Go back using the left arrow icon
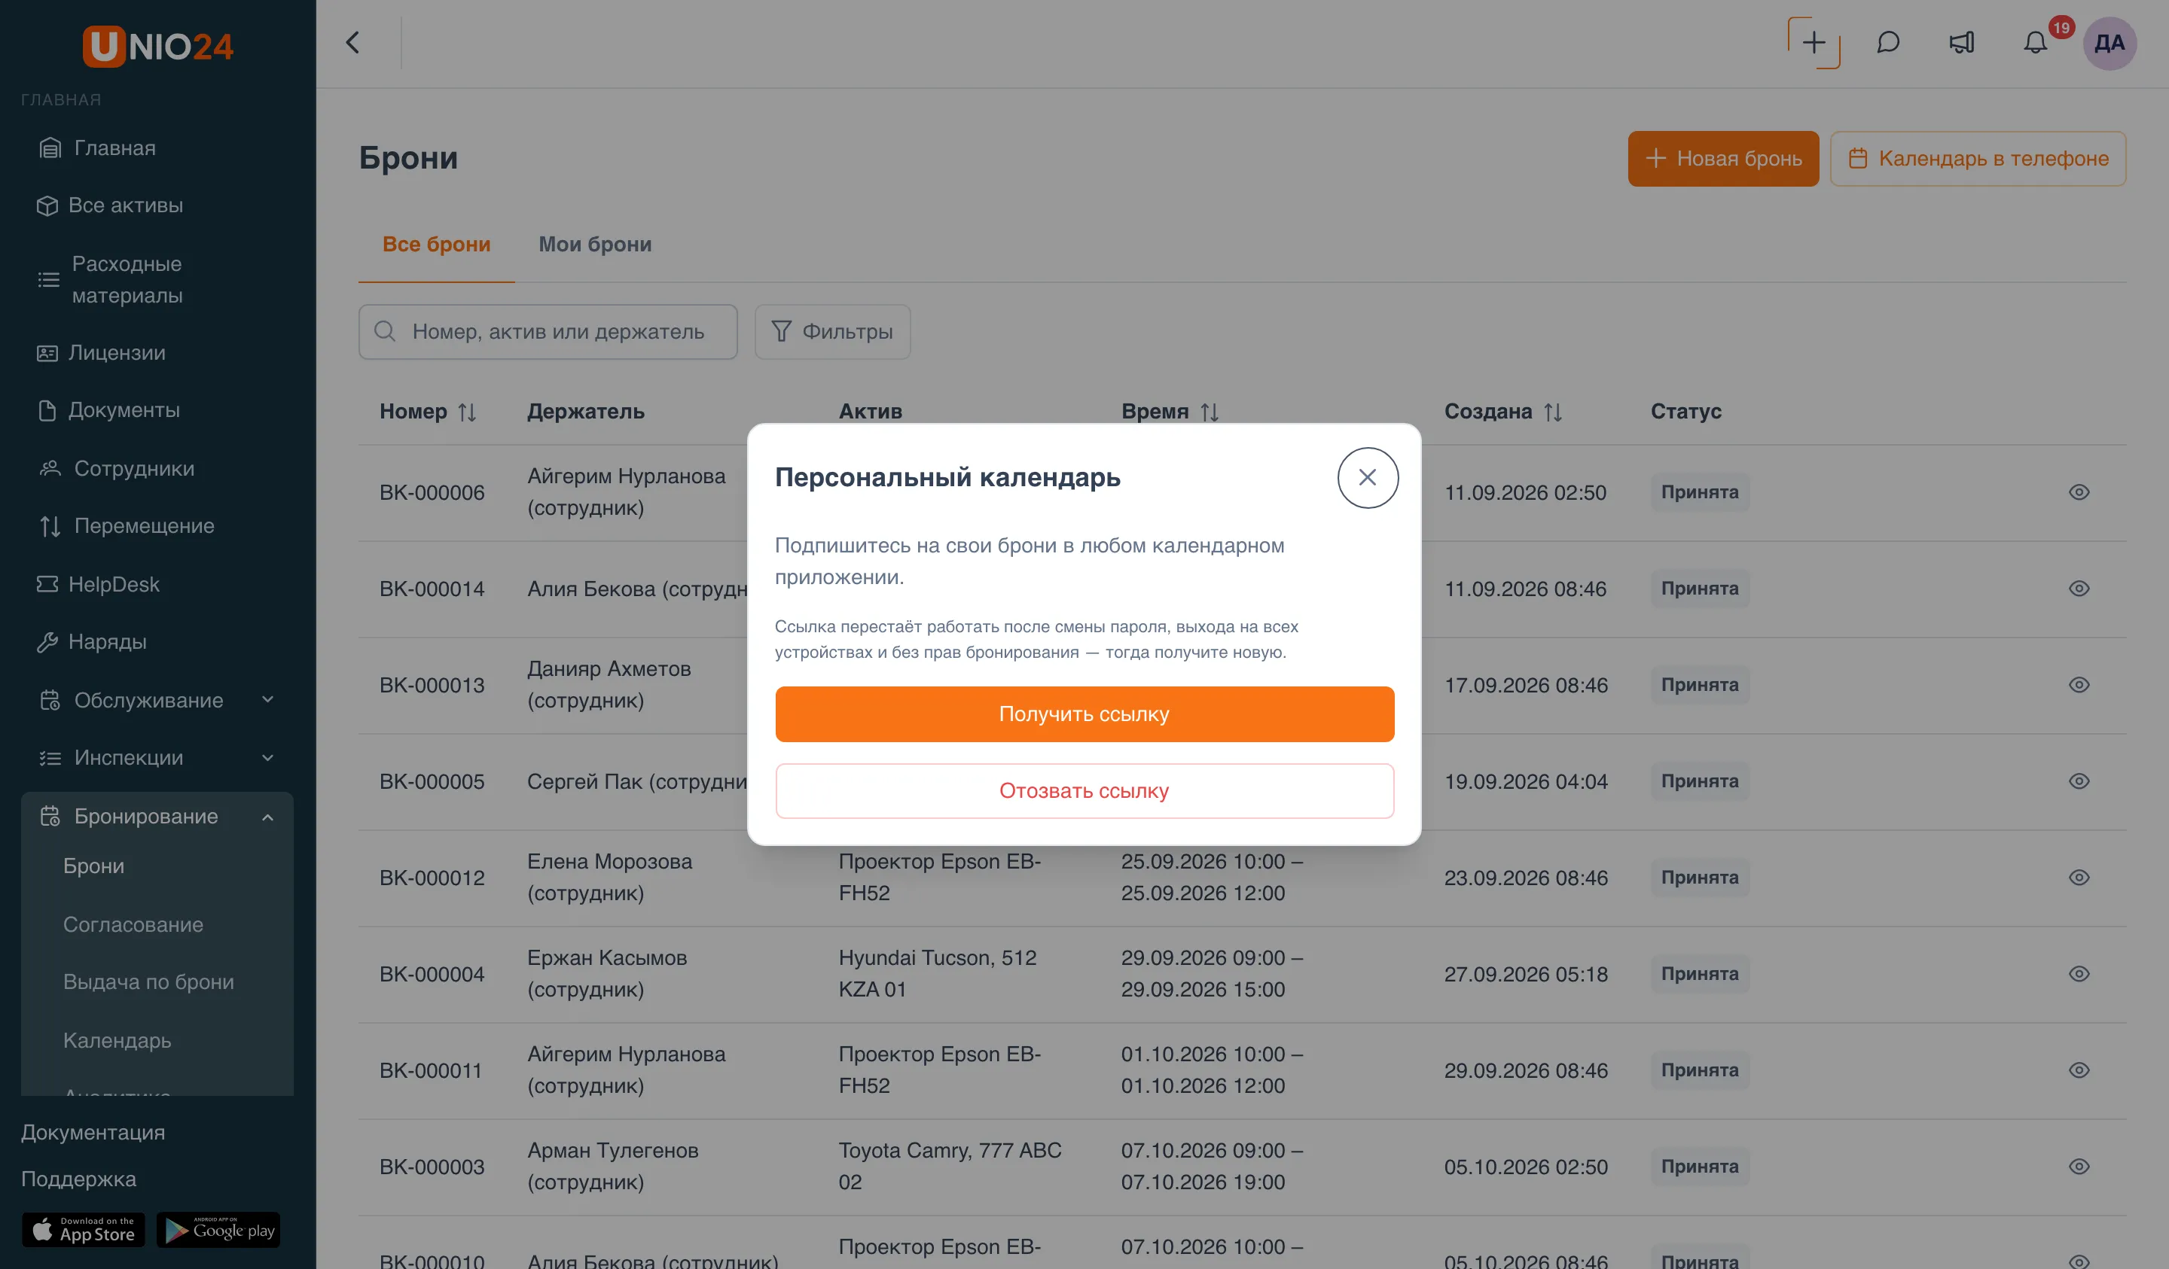Viewport: 2169px width, 1269px height. [x=353, y=43]
